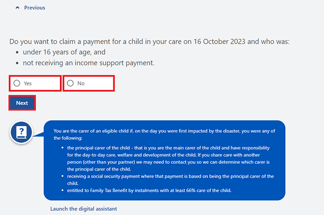Go back using the Previous link

tap(34, 7)
